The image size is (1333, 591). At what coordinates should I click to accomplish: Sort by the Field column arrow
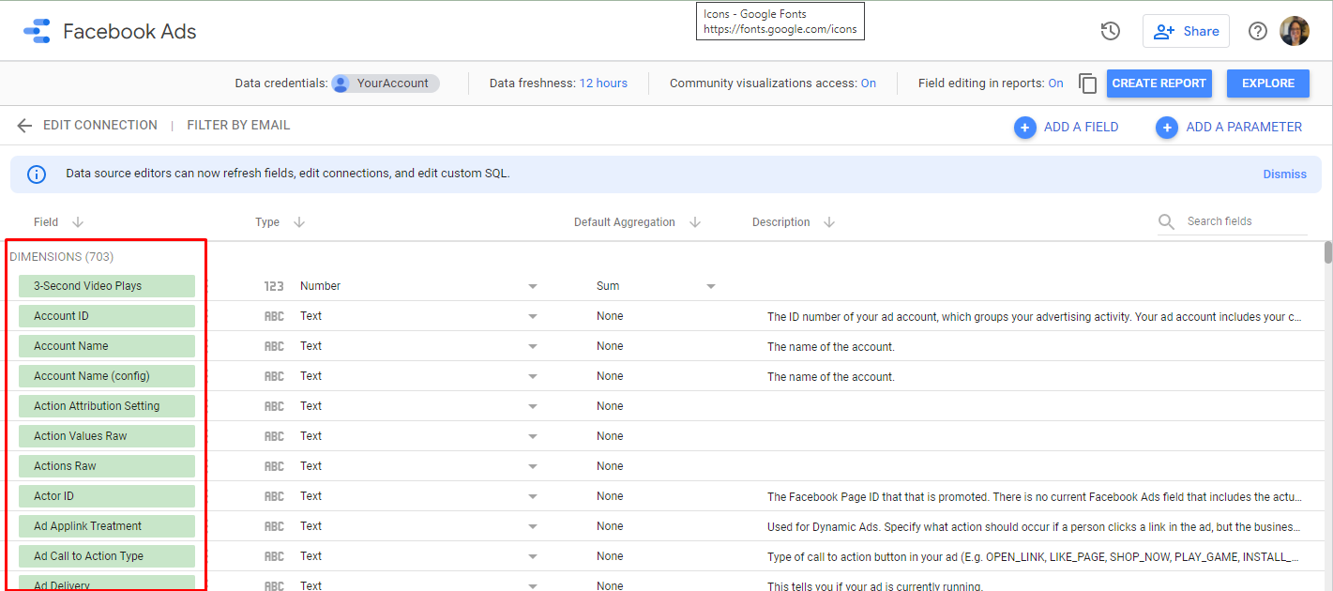pyautogui.click(x=78, y=222)
